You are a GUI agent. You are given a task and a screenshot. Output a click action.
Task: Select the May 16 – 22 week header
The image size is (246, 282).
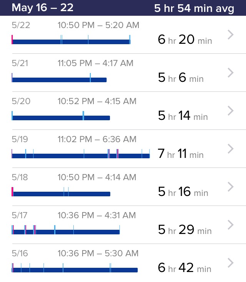pyautogui.click(x=42, y=8)
